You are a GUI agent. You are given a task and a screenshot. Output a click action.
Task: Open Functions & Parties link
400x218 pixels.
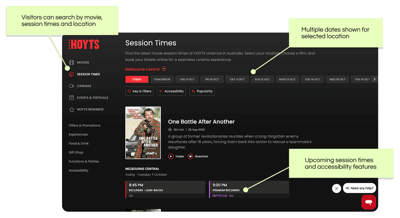[84, 162]
